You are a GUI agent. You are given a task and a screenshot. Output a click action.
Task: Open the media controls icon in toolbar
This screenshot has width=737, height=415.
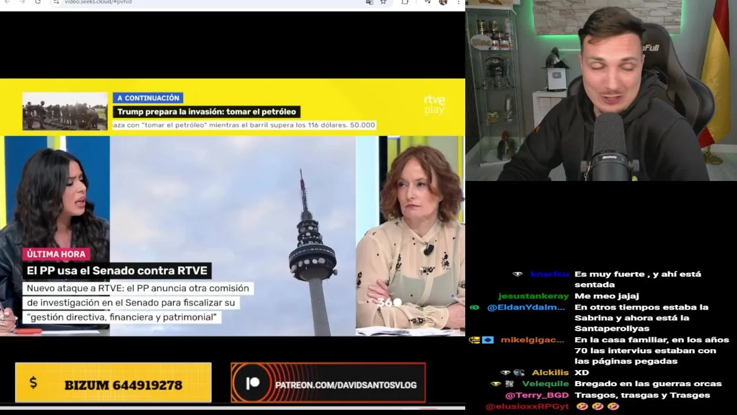(x=427, y=2)
